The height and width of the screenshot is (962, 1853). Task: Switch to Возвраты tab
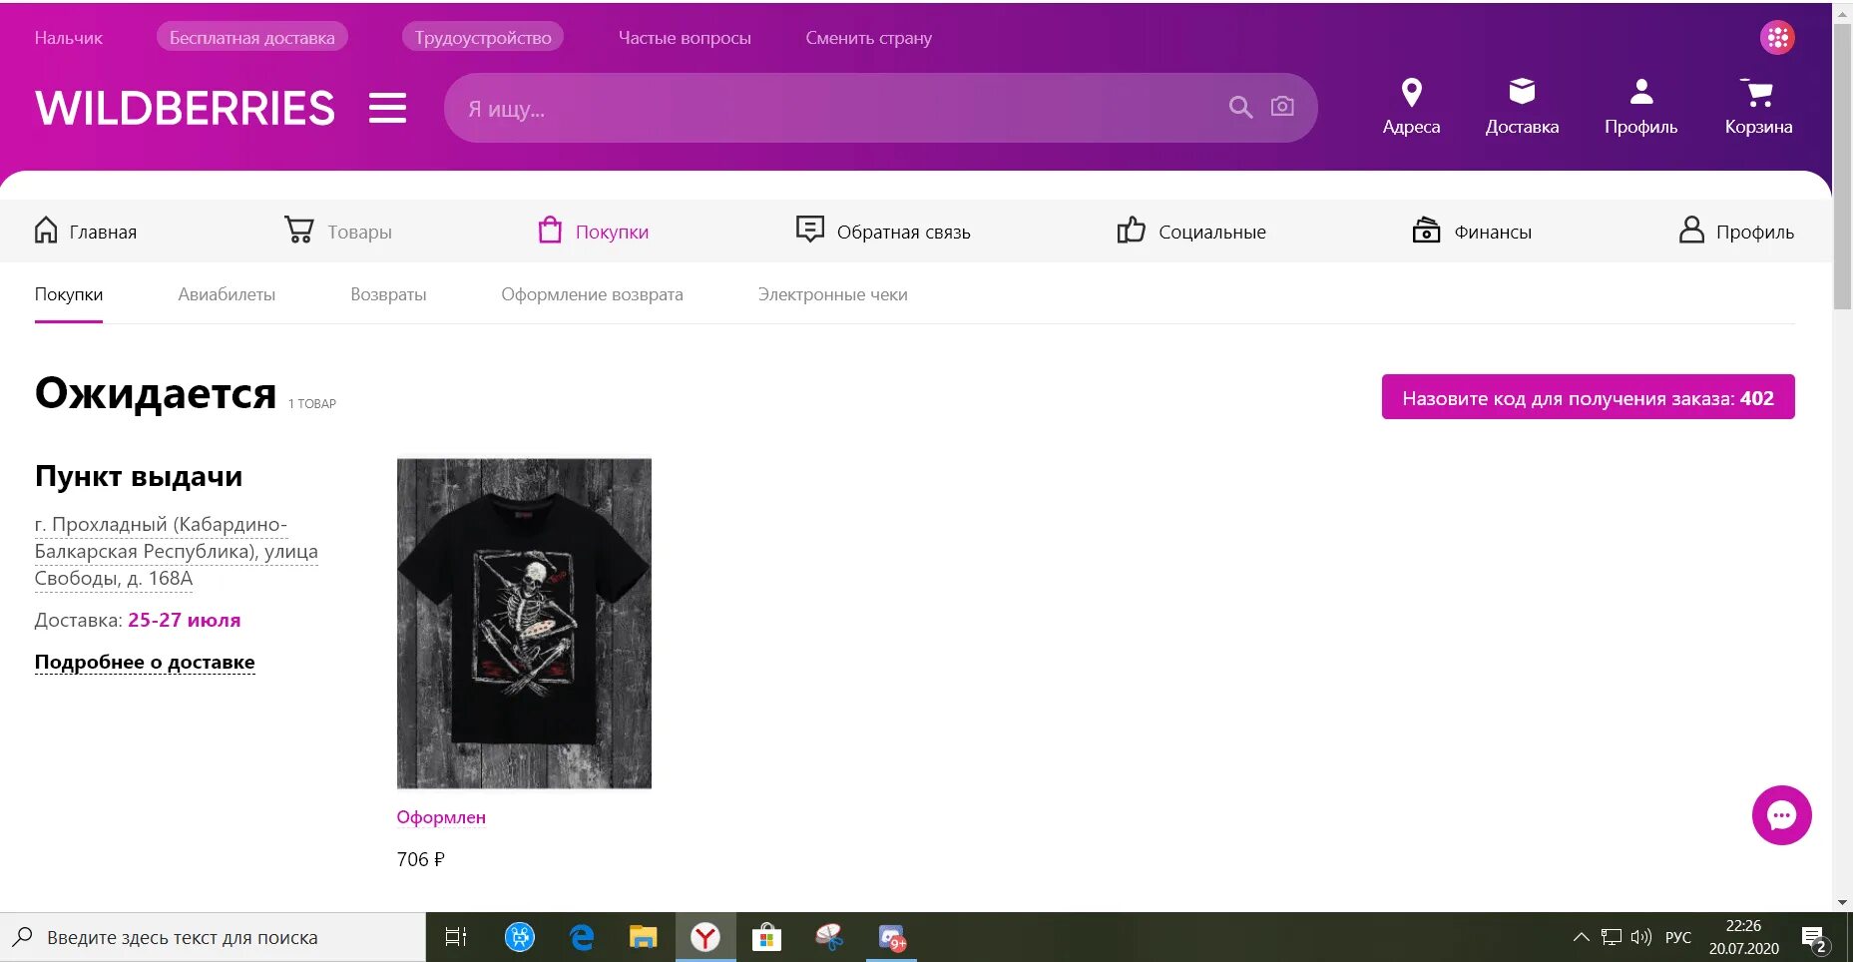(388, 294)
